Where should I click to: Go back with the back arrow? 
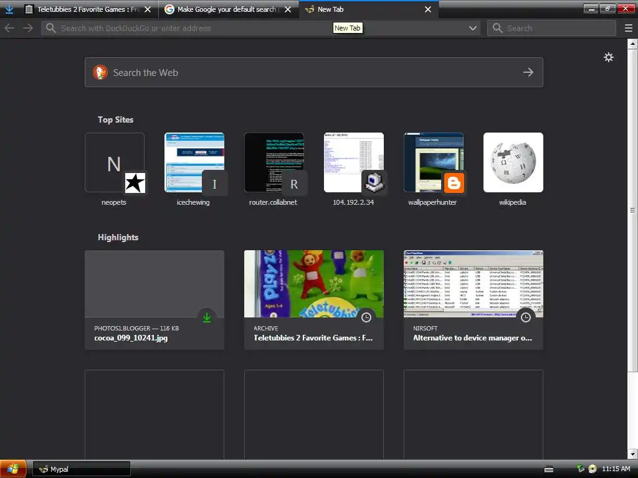point(9,28)
